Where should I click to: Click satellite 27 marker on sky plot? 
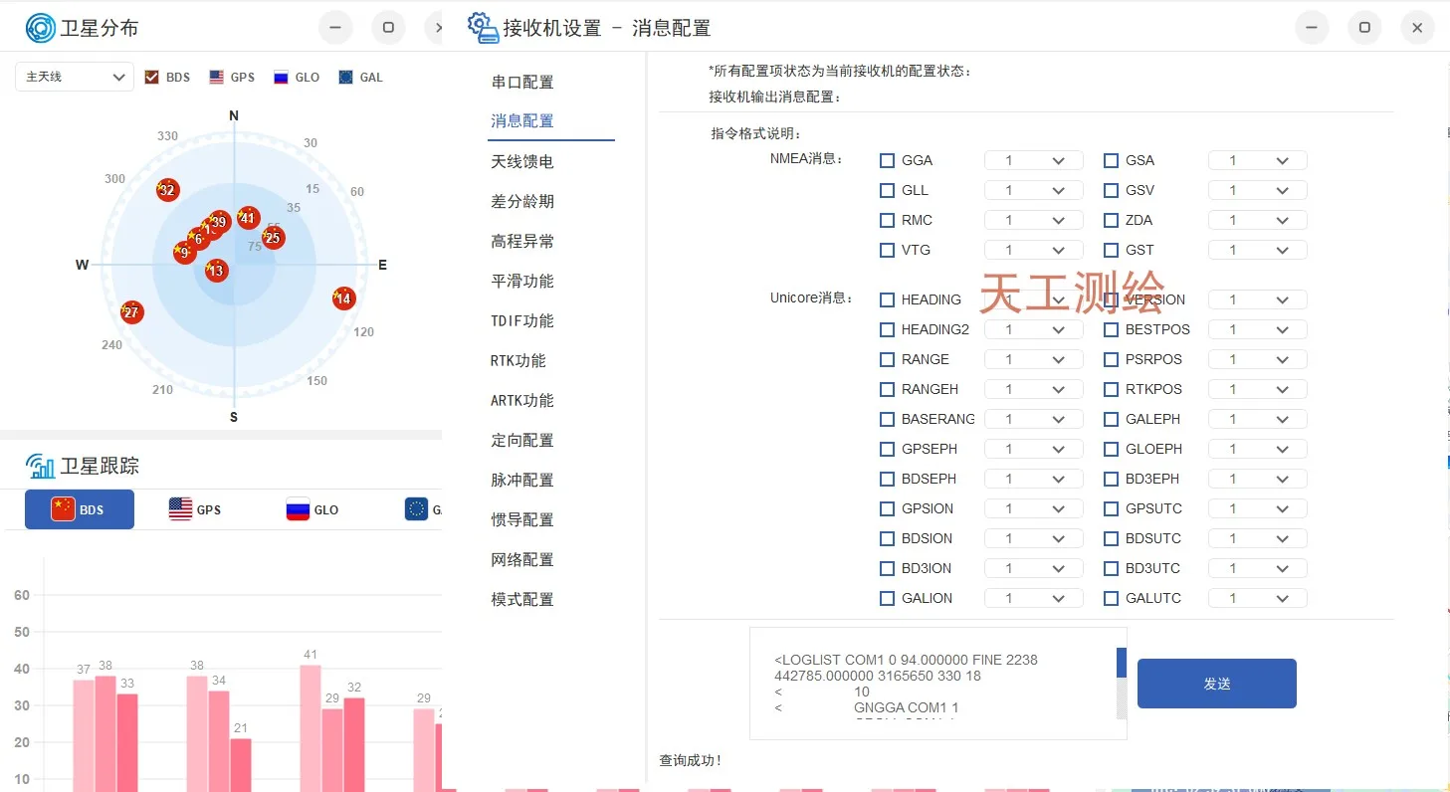tap(131, 312)
